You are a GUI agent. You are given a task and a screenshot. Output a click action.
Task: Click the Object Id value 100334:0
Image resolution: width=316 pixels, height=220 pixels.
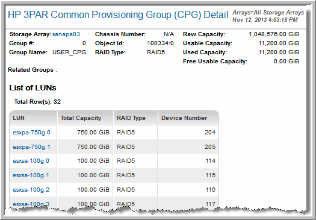160,43
